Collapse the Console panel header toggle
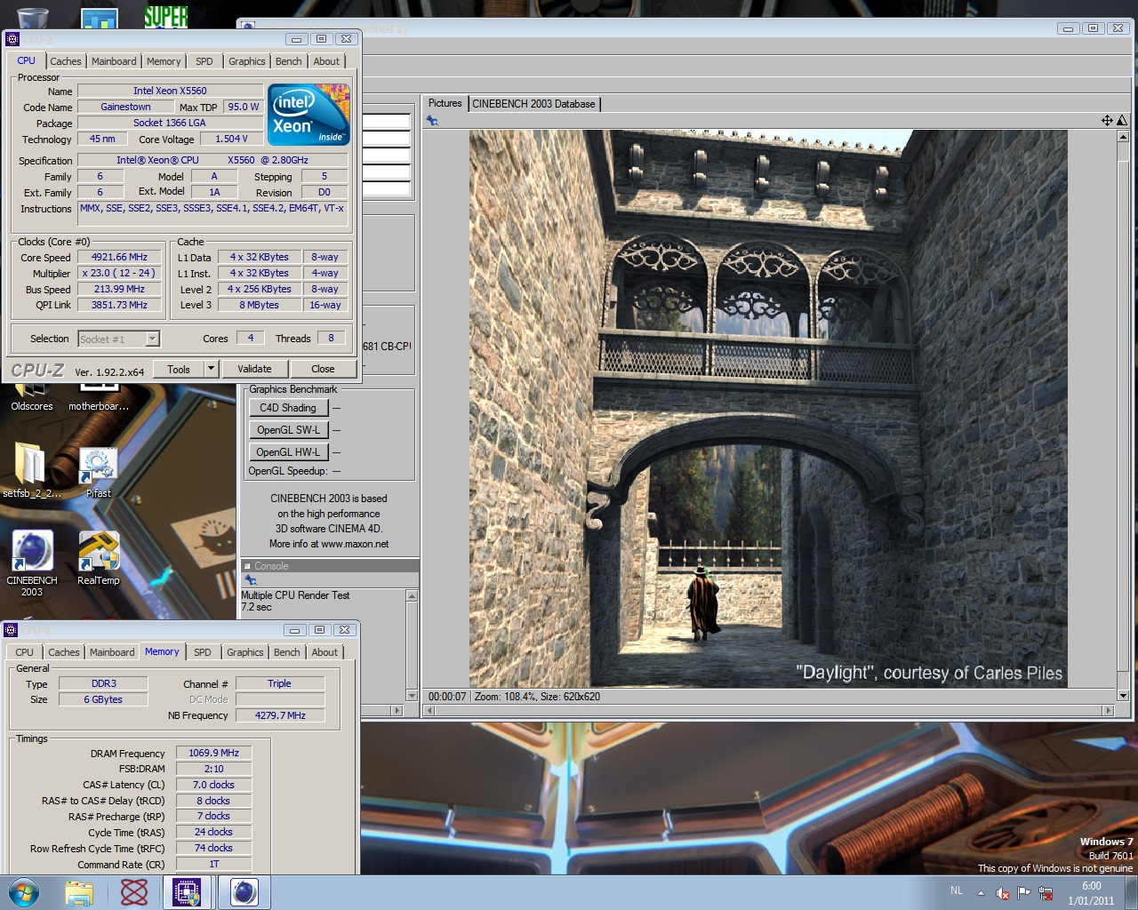The height and width of the screenshot is (910, 1138). tap(247, 566)
